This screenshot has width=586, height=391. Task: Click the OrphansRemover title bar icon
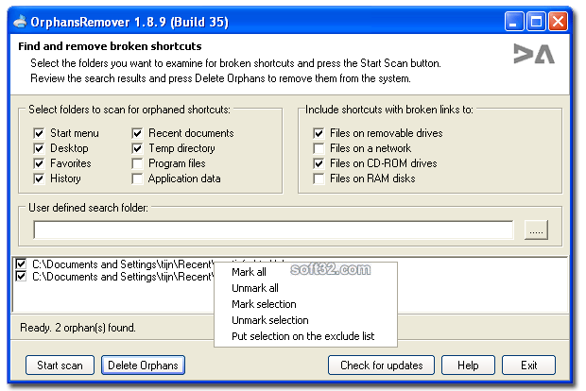tap(20, 22)
